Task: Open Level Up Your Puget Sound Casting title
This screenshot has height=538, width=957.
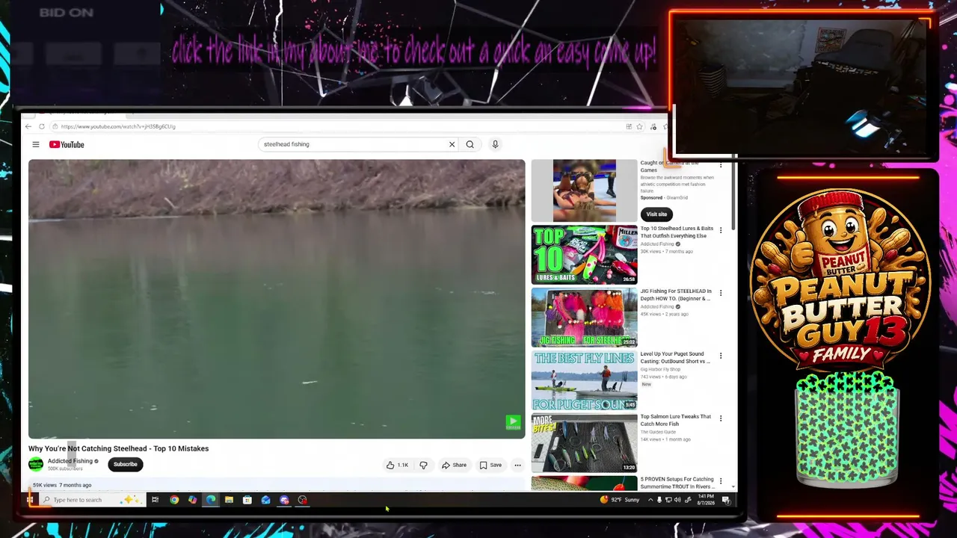Action: [x=675, y=358]
